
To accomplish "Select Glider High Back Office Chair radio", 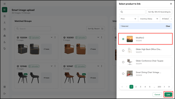I will tap(123, 51).
